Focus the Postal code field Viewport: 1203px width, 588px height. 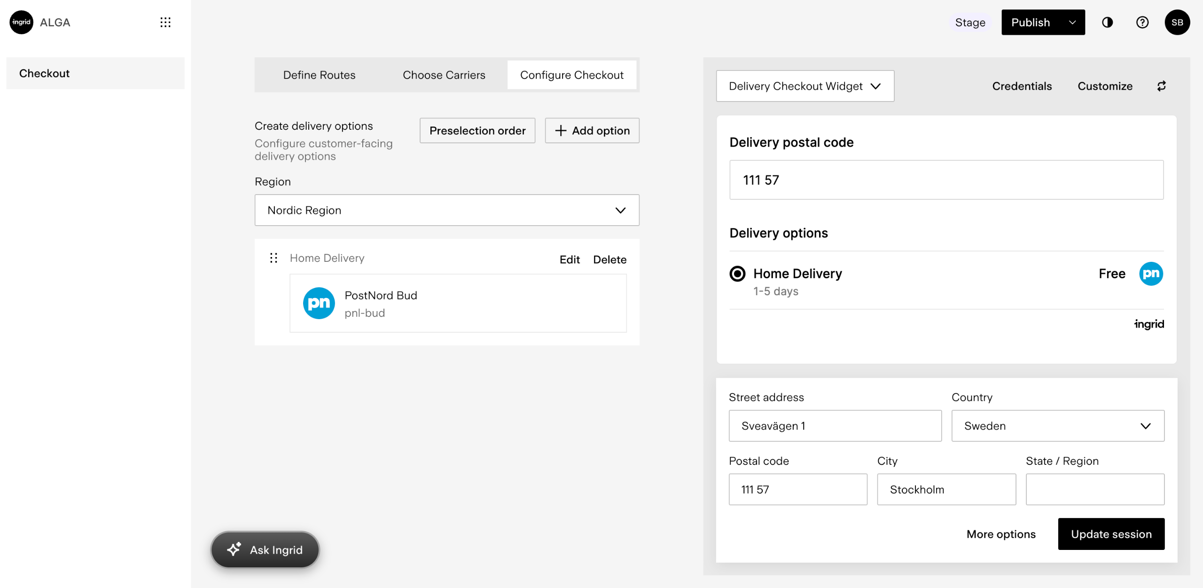point(798,489)
